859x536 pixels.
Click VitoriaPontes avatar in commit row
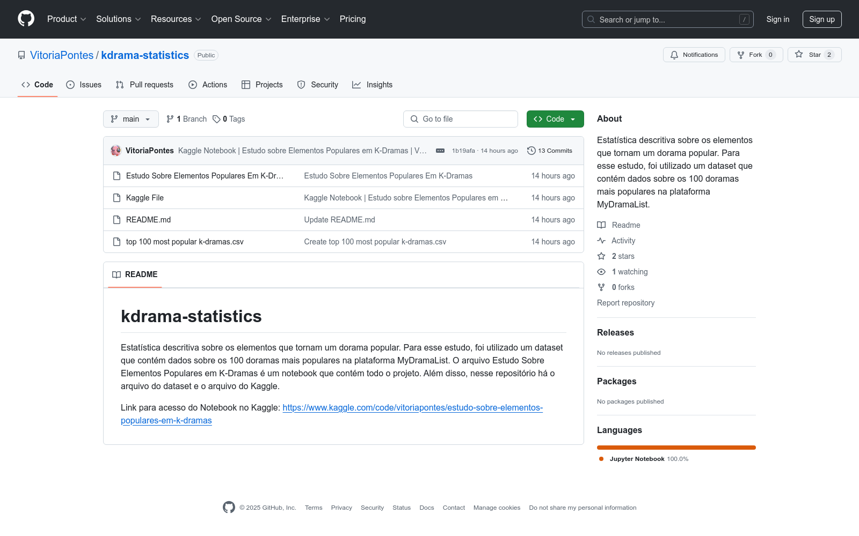[116, 151]
